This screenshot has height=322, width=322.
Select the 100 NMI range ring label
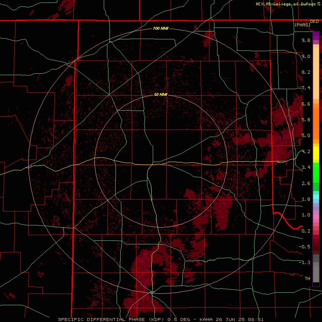(161, 28)
